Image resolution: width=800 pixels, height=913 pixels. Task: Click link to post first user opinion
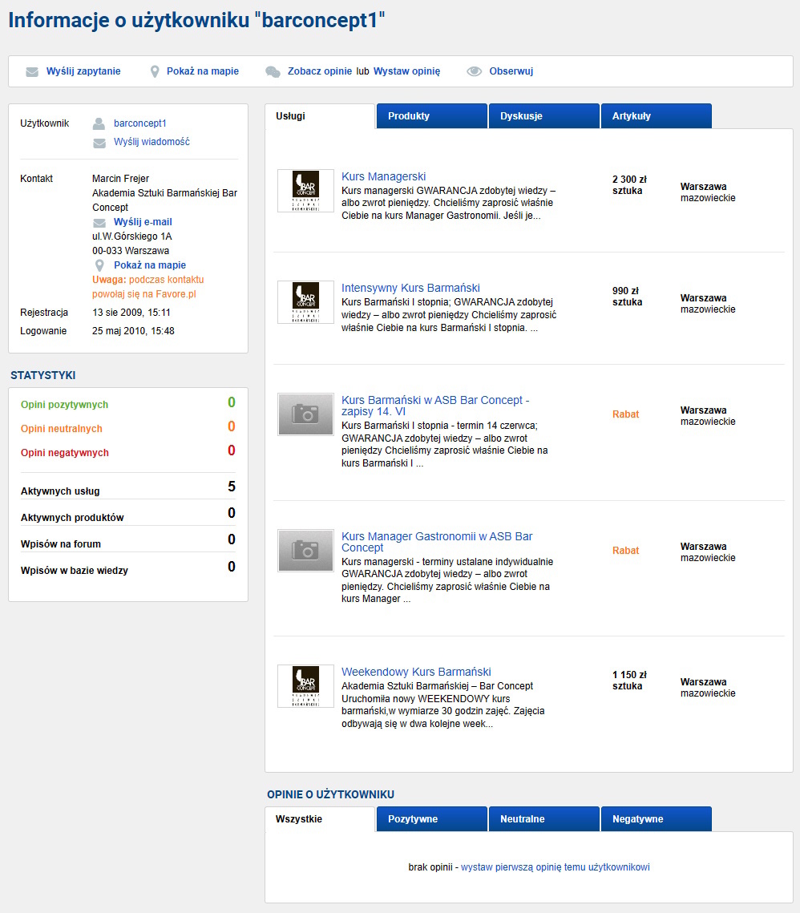[x=555, y=867]
